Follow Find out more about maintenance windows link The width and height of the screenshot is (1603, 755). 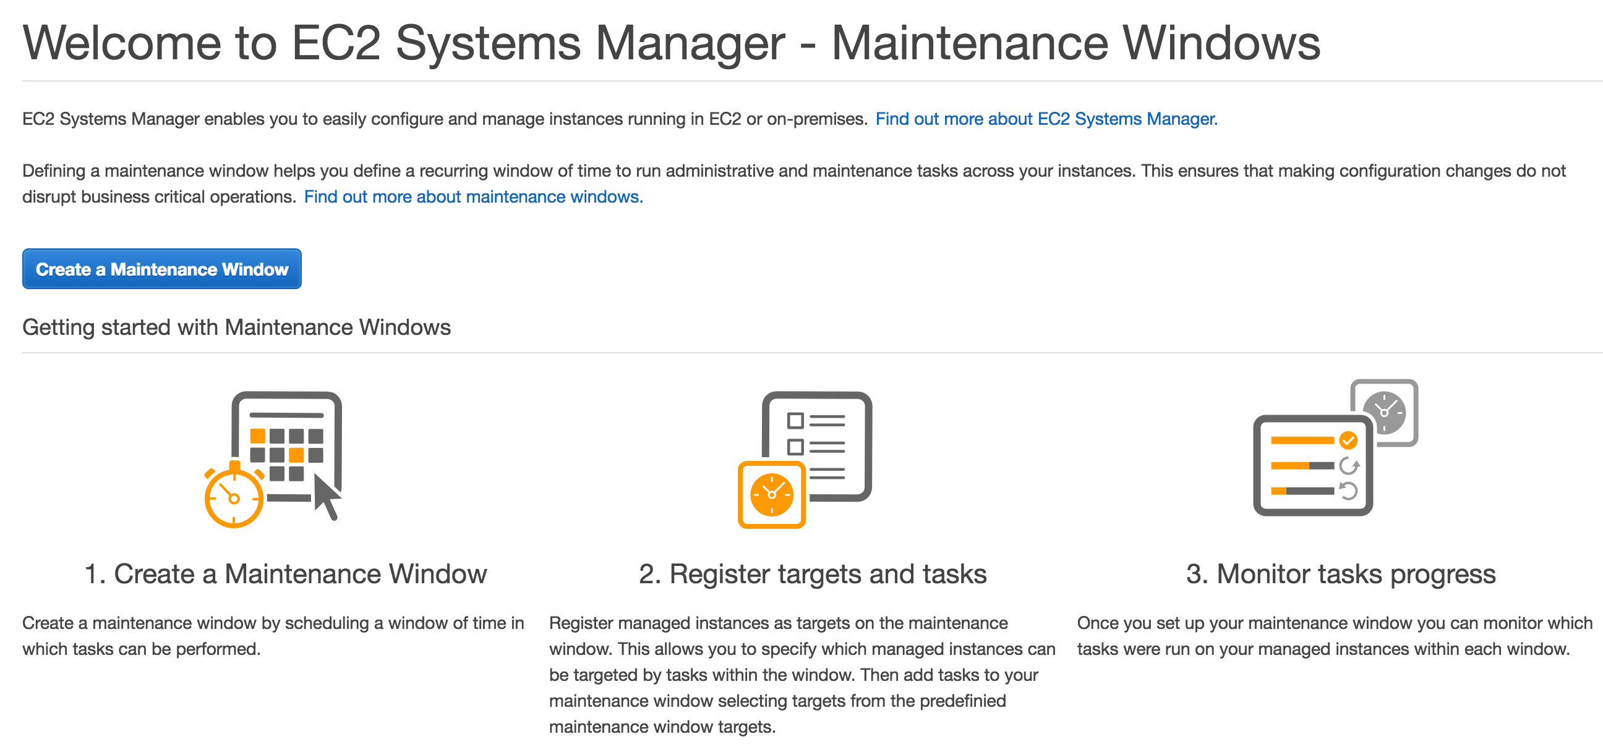pyautogui.click(x=473, y=196)
